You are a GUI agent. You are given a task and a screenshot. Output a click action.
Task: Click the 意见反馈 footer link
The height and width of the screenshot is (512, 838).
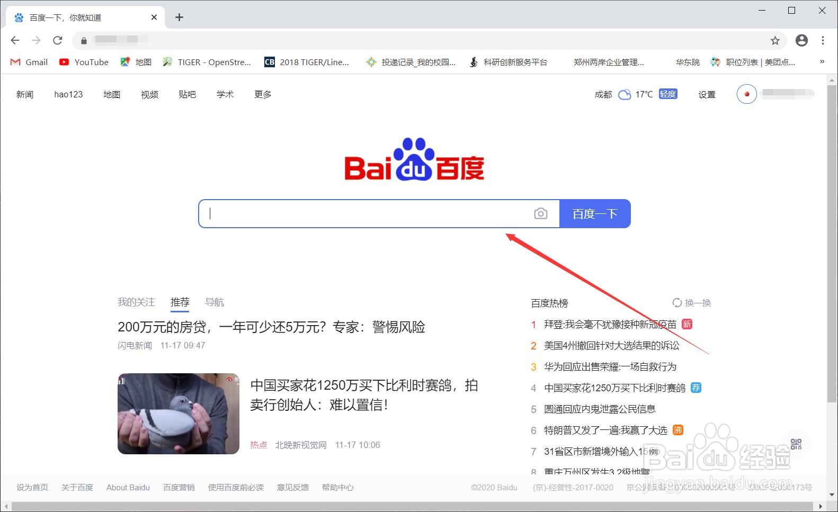point(293,487)
